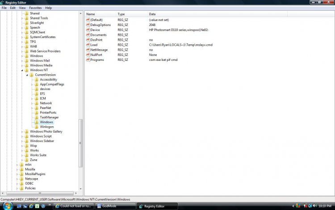
Task: Click the devices folder icon
Action: click(37, 89)
